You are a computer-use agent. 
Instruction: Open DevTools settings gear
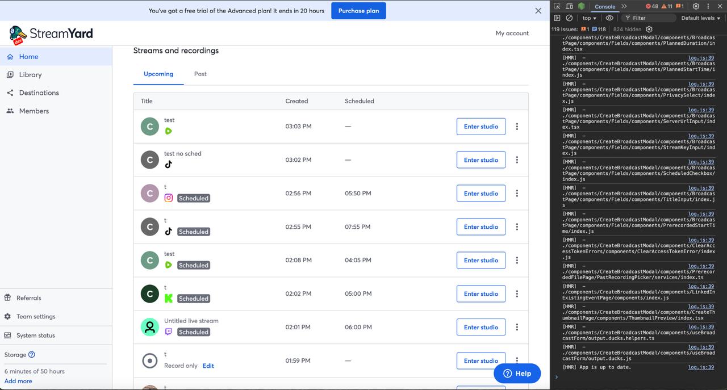tap(696, 6)
